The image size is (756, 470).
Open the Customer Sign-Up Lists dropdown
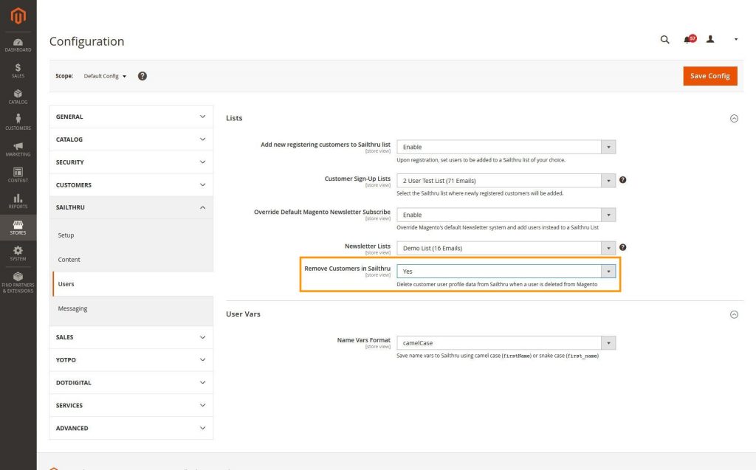coord(506,181)
